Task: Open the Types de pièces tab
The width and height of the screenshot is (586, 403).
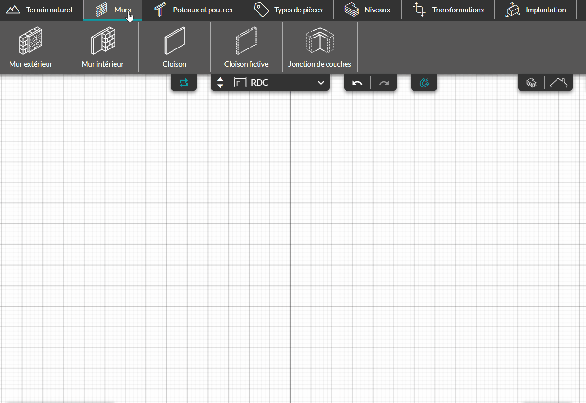Action: coord(288,10)
